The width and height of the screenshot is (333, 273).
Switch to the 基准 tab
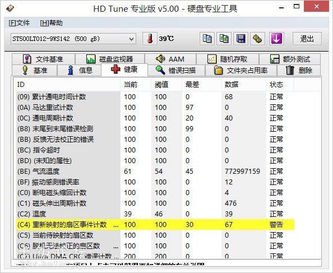[x=34, y=70]
